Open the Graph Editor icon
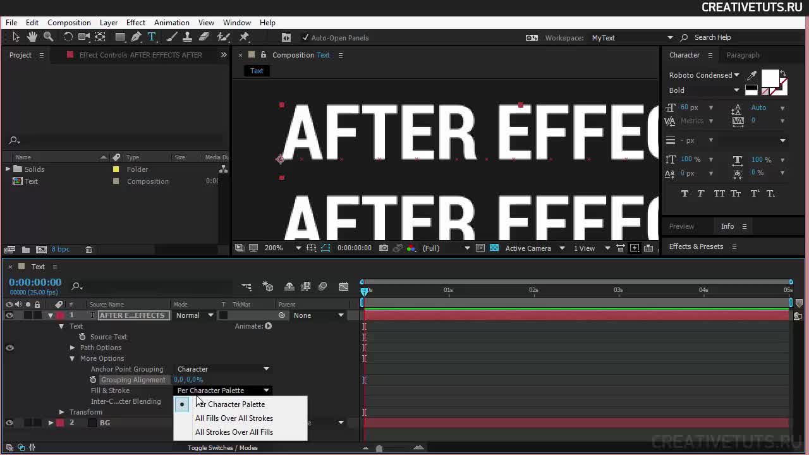This screenshot has width=809, height=455. coord(343,287)
